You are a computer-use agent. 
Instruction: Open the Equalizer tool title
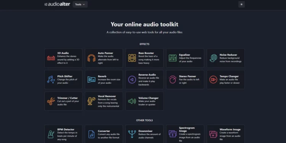(x=185, y=55)
